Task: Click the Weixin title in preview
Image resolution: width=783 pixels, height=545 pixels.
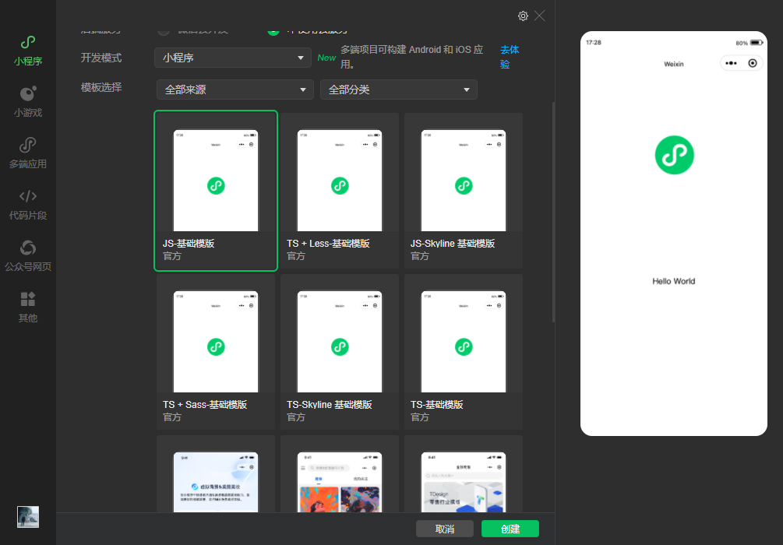Action: (674, 64)
